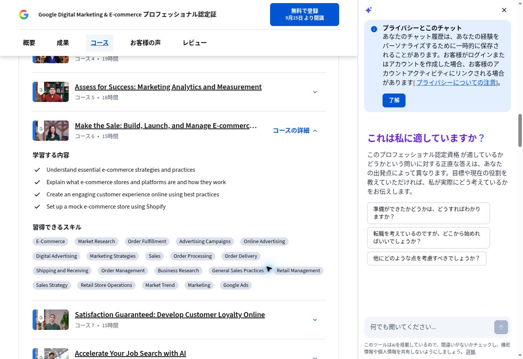Click the Retail Management skill tag
The height and width of the screenshot is (359, 523).
tap(298, 271)
